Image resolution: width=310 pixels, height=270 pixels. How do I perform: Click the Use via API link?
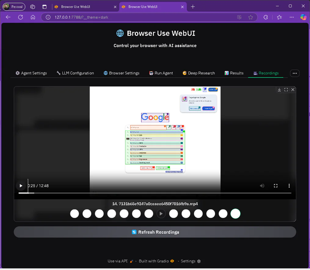[120, 261]
